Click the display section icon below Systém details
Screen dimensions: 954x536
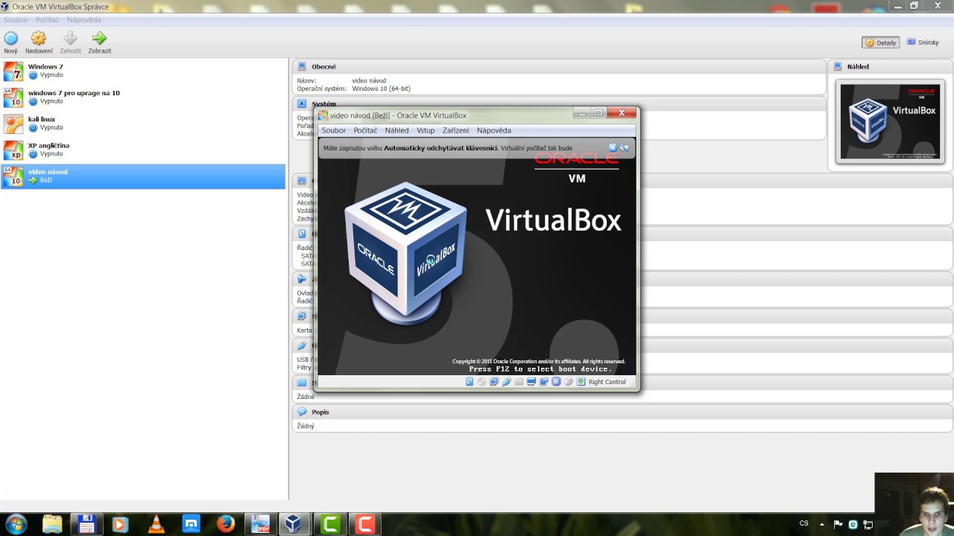tap(302, 180)
